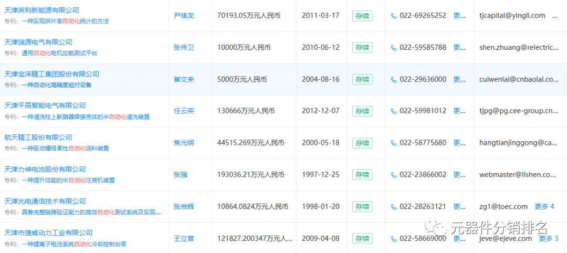Open legal representative 尹绪龙
This screenshot has height=253, width=567.
pyautogui.click(x=184, y=16)
